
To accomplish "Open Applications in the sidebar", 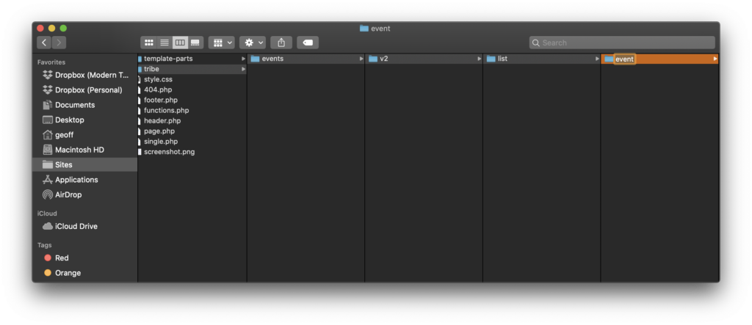I will click(85, 180).
